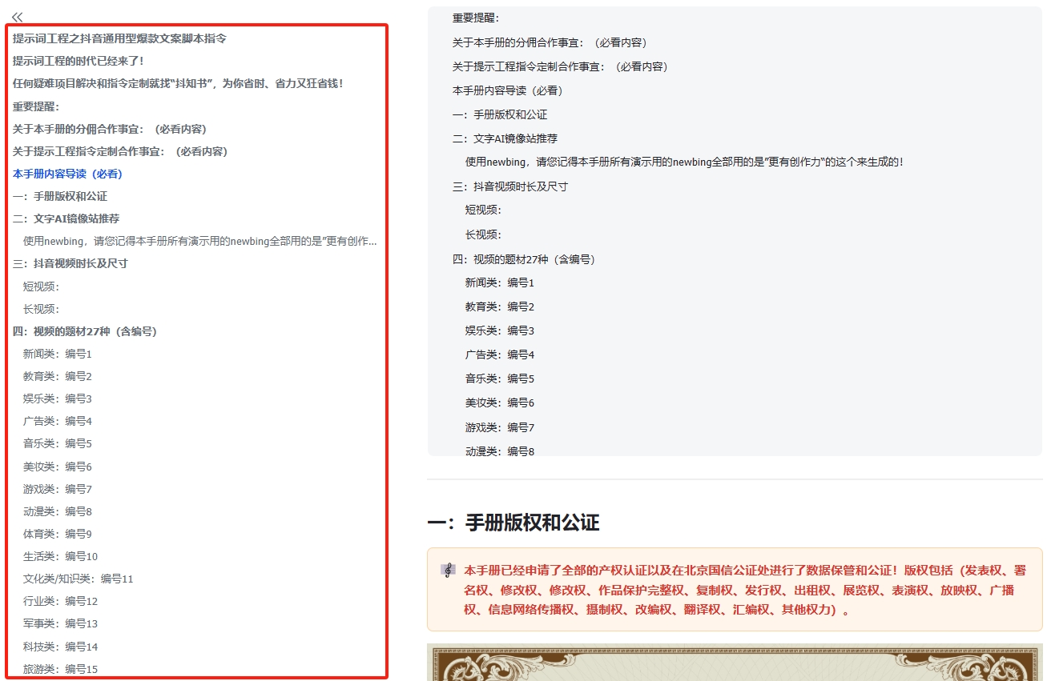Select 四：视频的题材27种 in sidebar outline
Viewport: 1047px width, 681px height.
coord(84,331)
